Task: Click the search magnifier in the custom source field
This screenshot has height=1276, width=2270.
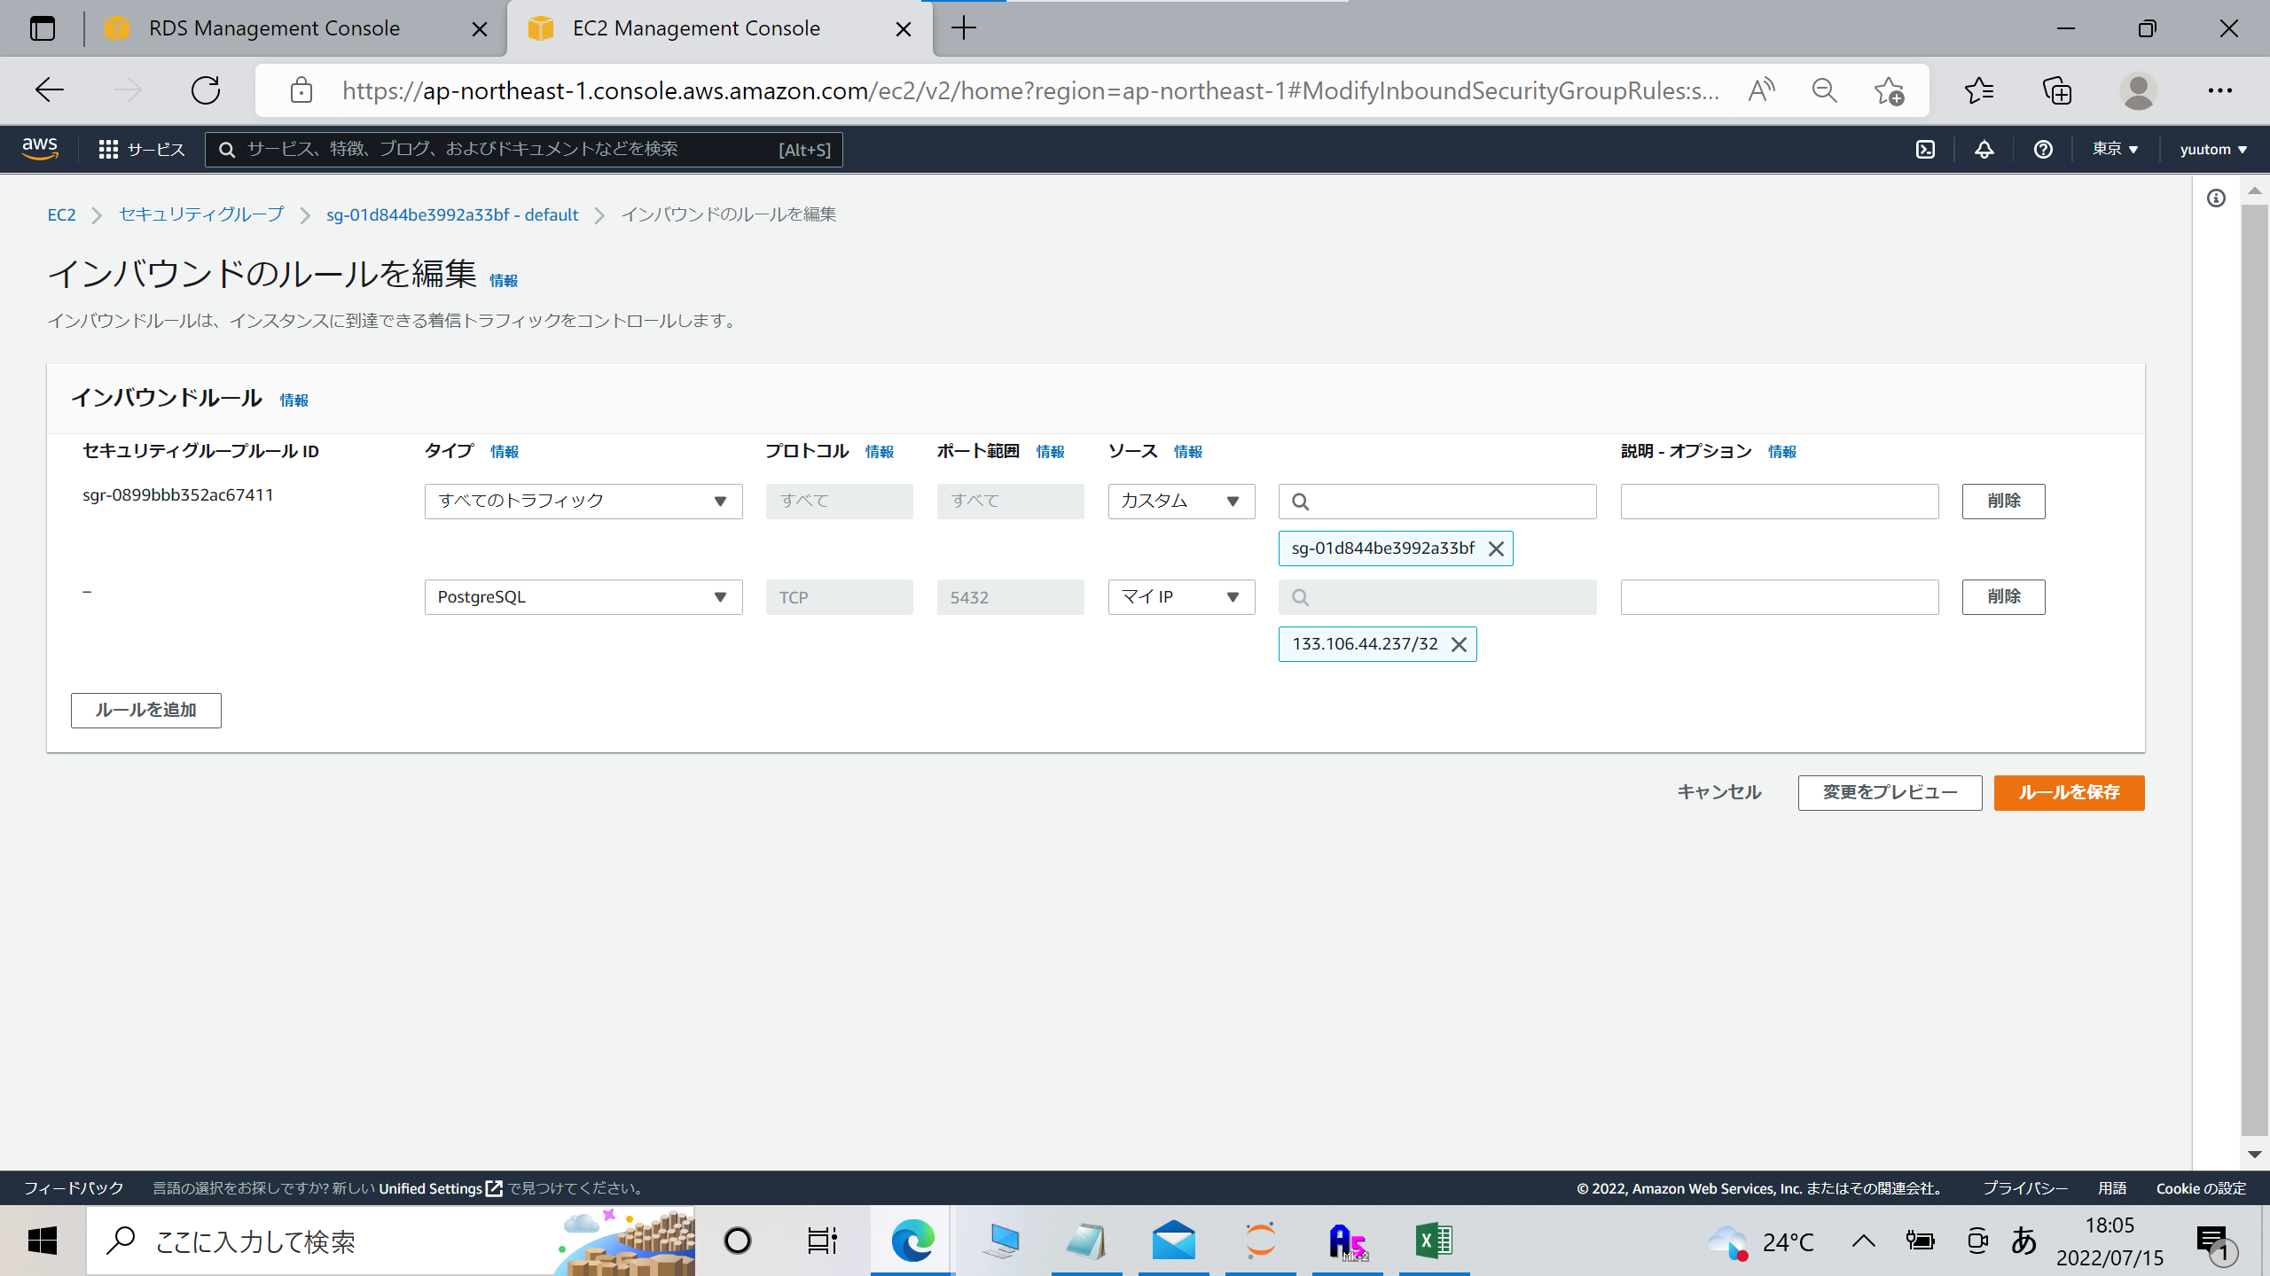Action: click(x=1301, y=501)
